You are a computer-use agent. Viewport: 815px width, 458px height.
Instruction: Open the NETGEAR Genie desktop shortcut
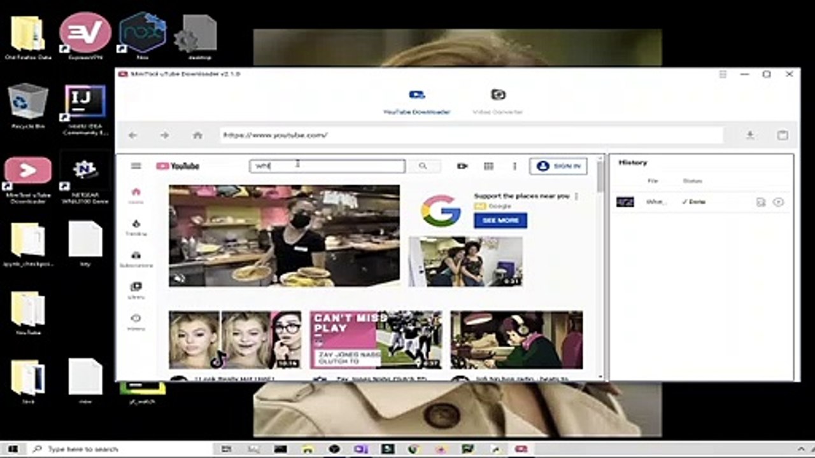click(85, 180)
